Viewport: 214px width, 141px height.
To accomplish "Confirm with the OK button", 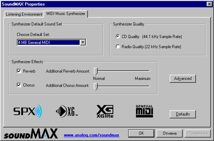I will [141, 133].
